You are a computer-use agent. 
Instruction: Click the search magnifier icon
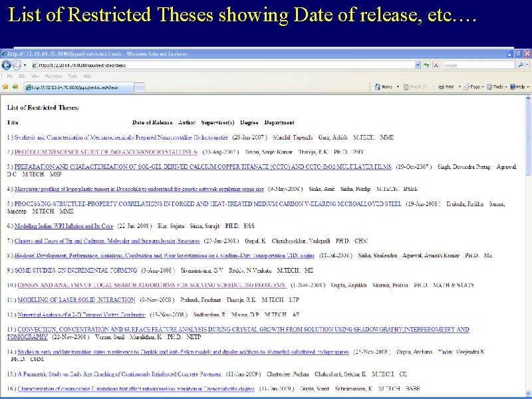point(520,65)
